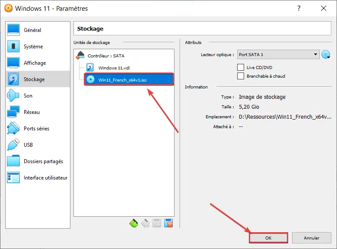Click the add storage attachment icon
This screenshot has width=337, height=249.
pyautogui.click(x=157, y=223)
